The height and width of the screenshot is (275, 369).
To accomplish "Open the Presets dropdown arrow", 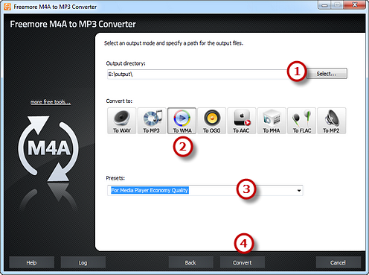I will [x=299, y=191].
